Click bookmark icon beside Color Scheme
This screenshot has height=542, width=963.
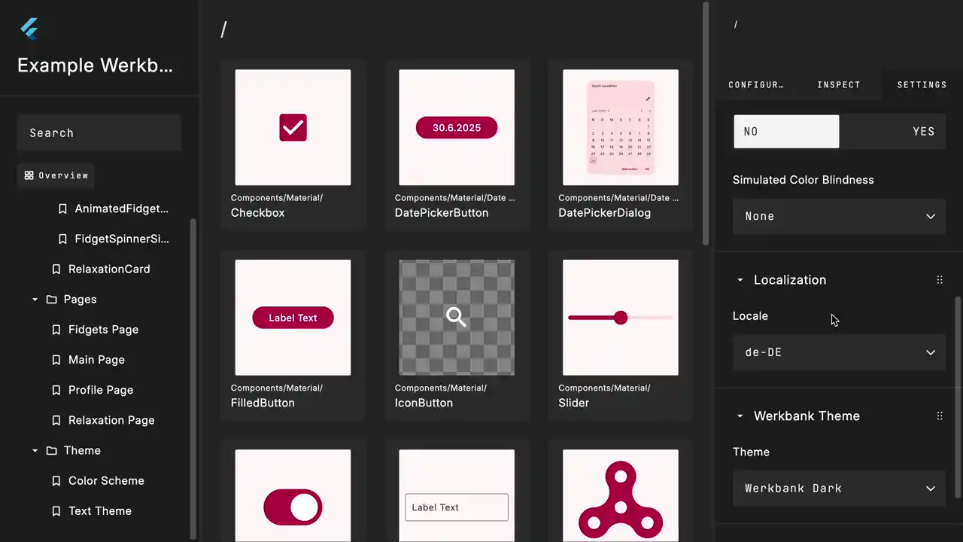pos(56,480)
